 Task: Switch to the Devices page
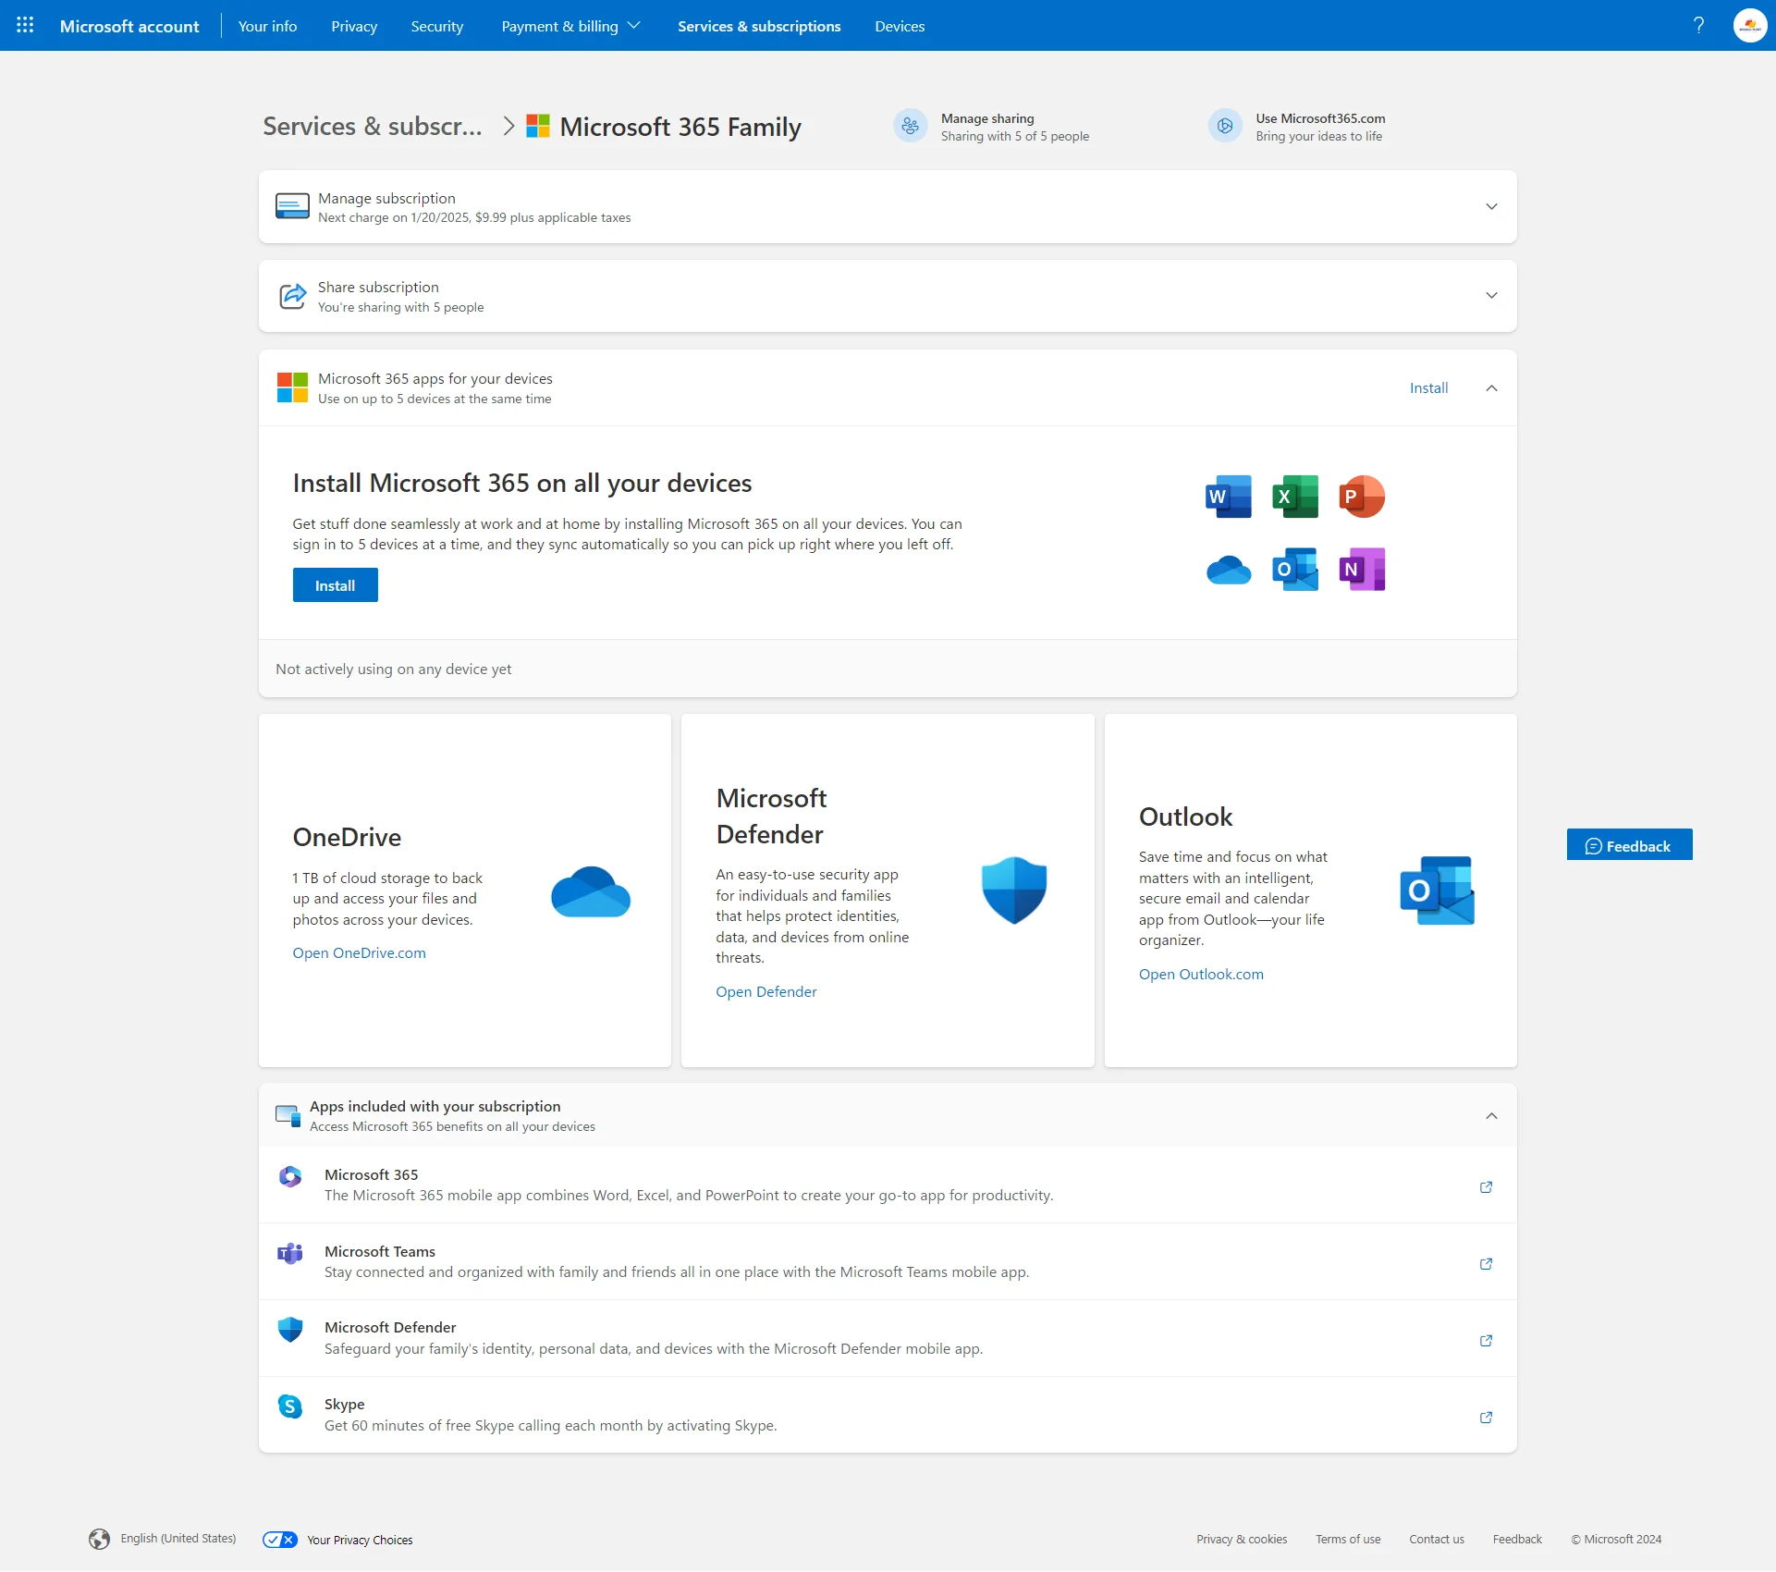coord(899,26)
